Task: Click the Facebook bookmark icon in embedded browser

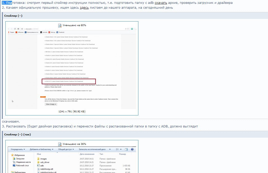Action: click(57, 32)
